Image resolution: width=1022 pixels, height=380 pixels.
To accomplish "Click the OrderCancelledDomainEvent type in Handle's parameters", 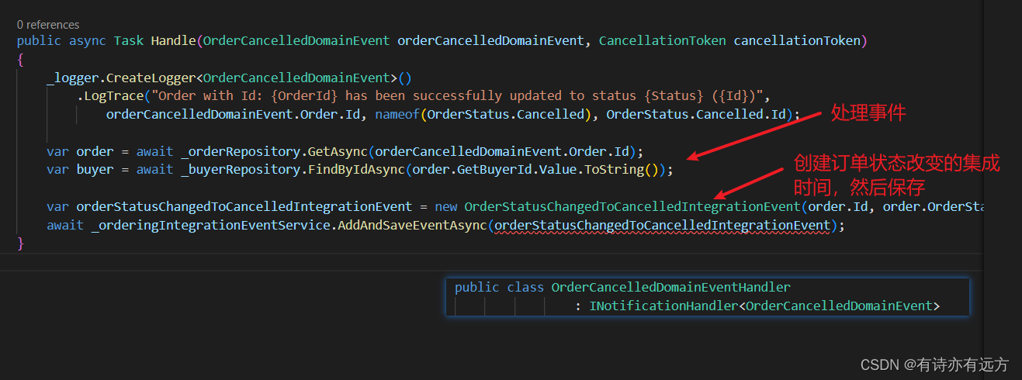I will click(x=297, y=40).
